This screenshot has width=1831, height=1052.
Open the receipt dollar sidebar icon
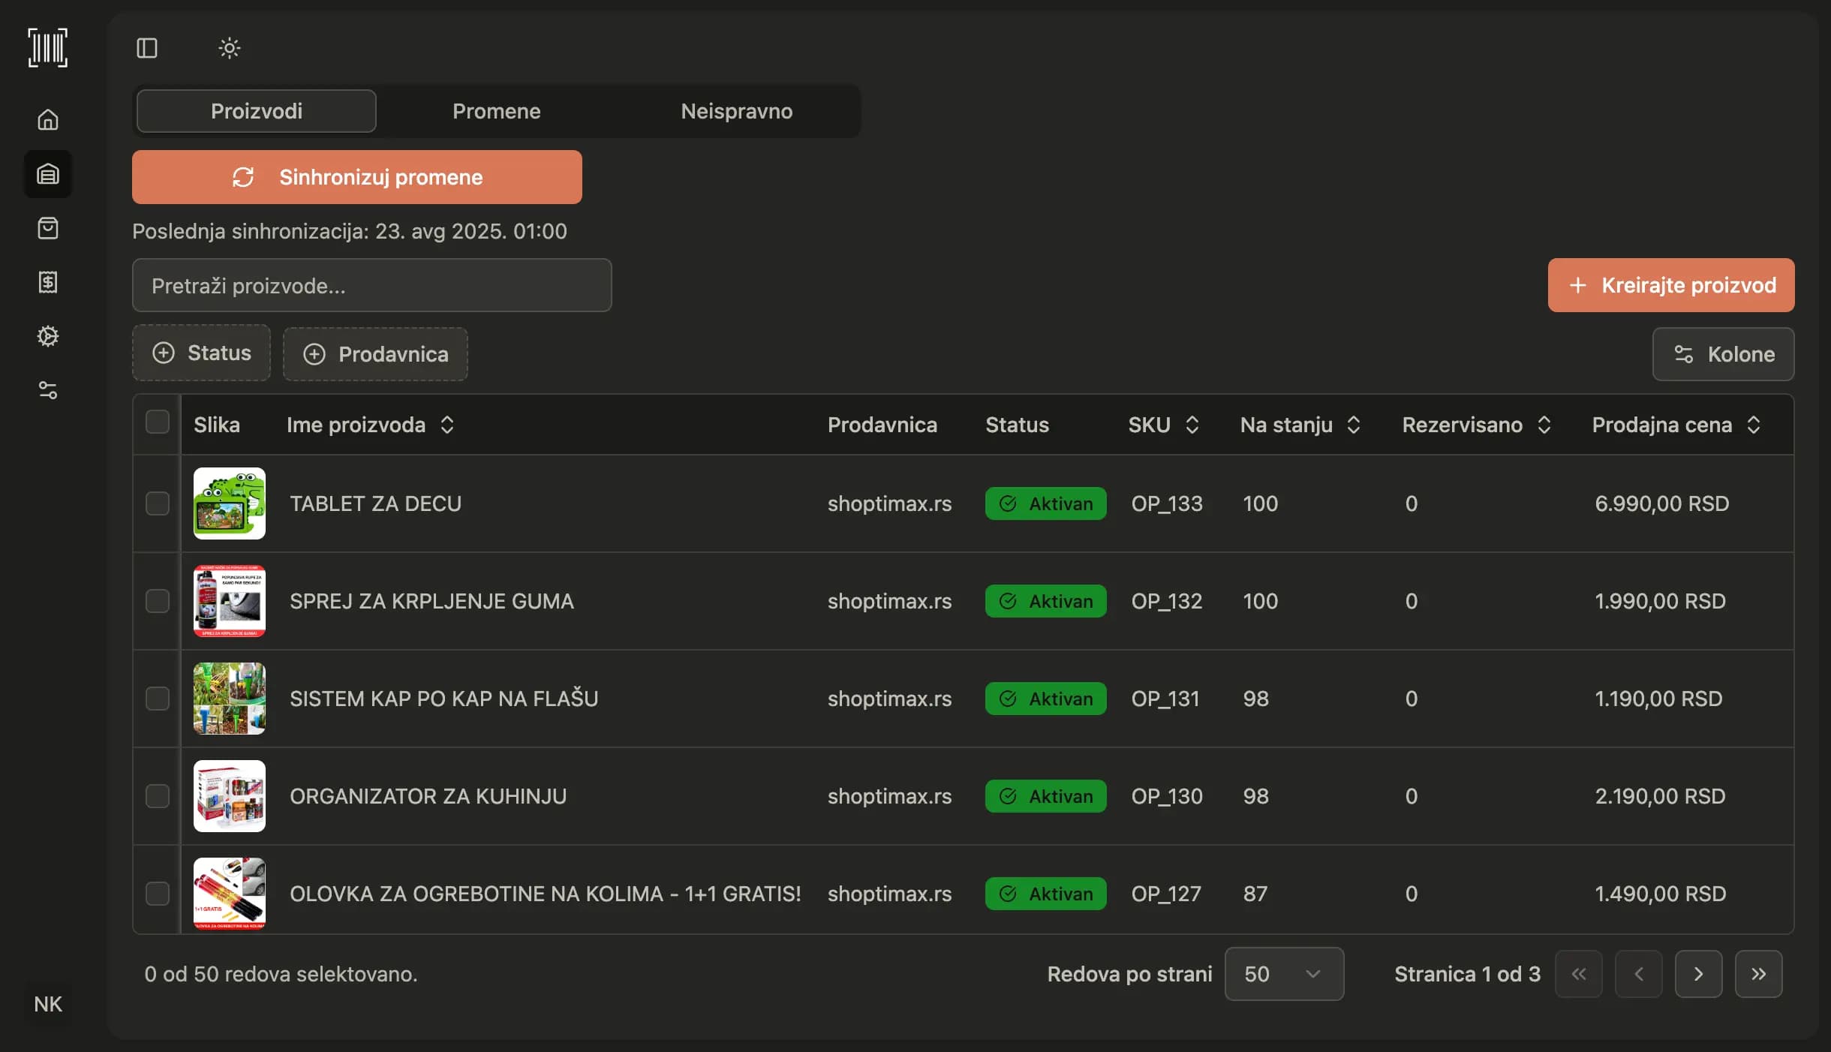(x=48, y=282)
